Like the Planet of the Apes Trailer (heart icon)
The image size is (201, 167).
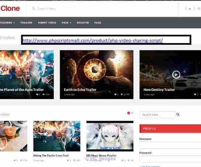pos(37,95)
